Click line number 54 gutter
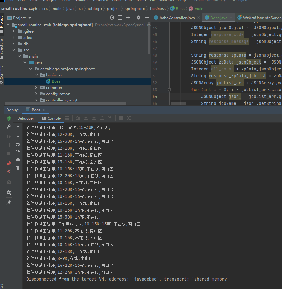282x289 pixels. coord(155,96)
